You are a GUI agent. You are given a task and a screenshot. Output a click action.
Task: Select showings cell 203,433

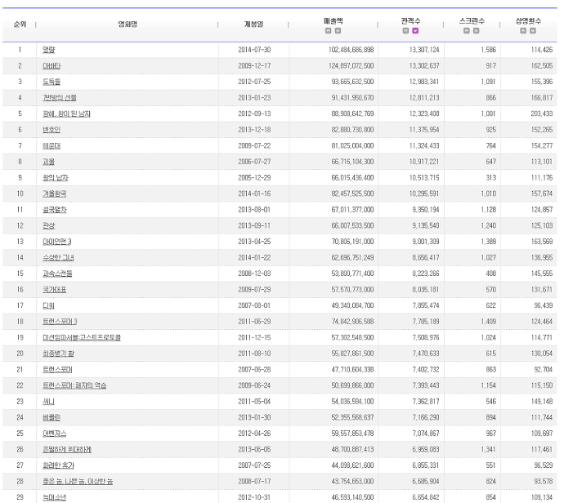tap(542, 114)
